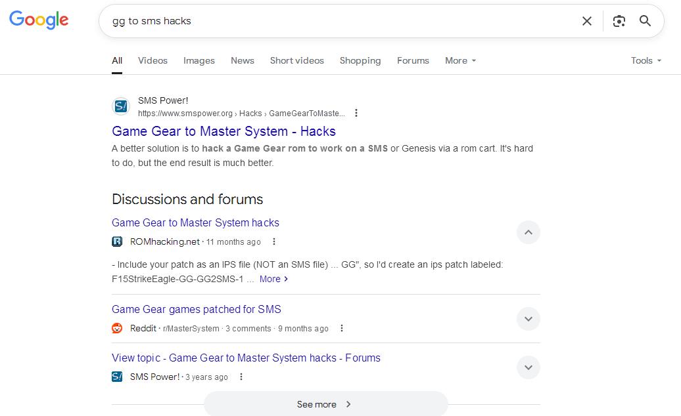Click the Google logo
Screen dimensions: 681x416
39,20
